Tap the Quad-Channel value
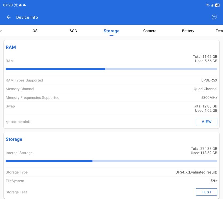This screenshot has width=223, height=199. 205,89
